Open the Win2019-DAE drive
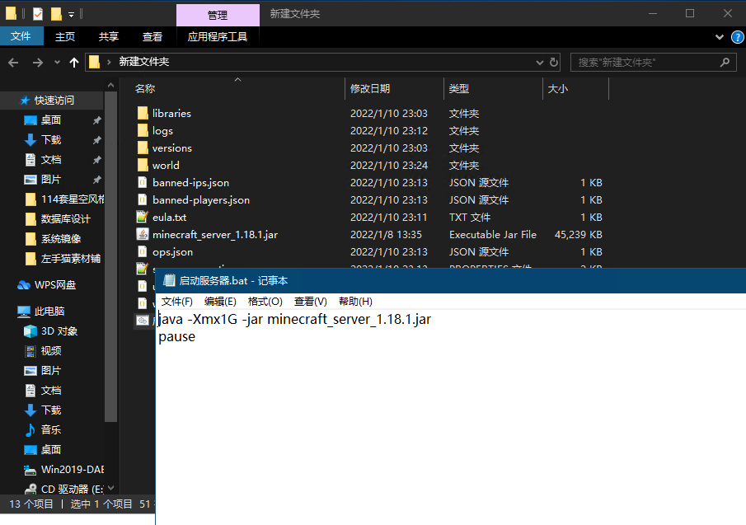This screenshot has height=525, width=746. 63,470
